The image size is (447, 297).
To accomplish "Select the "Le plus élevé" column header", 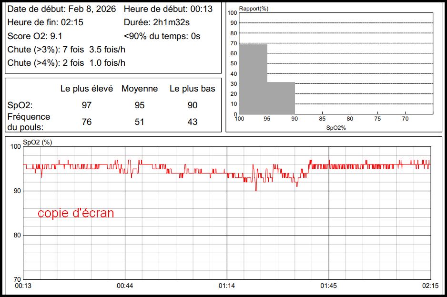I will [86, 89].
